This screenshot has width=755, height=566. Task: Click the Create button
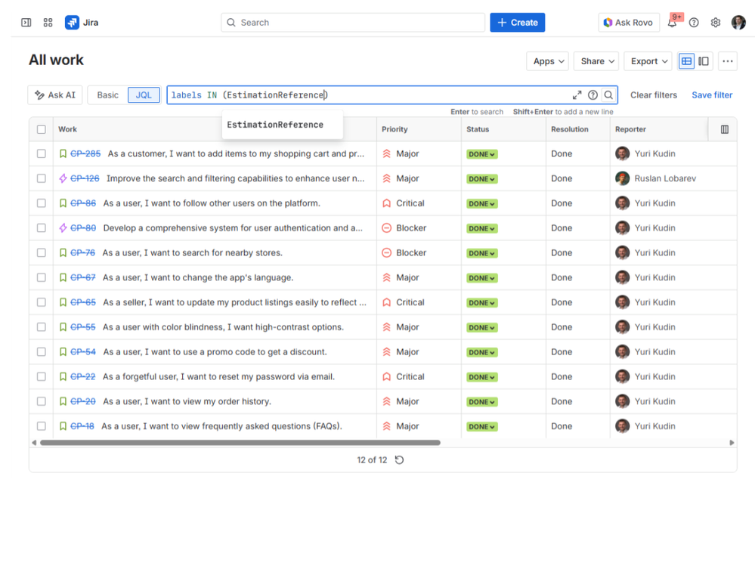pos(517,22)
